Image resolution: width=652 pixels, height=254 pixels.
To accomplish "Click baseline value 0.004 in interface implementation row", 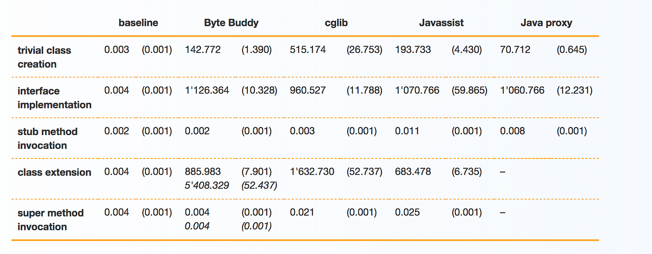I will coord(117,90).
